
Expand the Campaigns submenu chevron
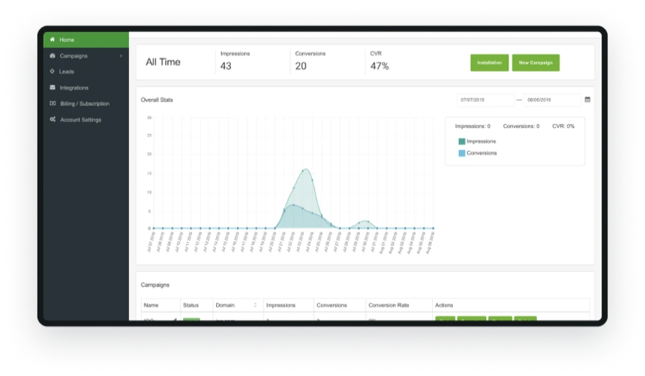pyautogui.click(x=121, y=56)
